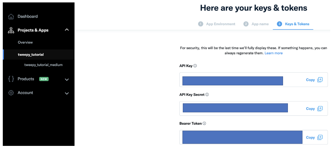Click the Products curly braces icon
The width and height of the screenshot is (333, 149).
pos(11,79)
